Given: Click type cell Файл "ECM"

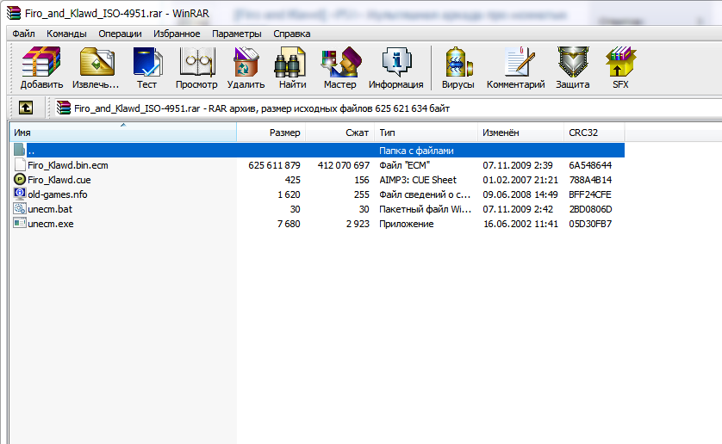Looking at the screenshot, I should [x=404, y=165].
